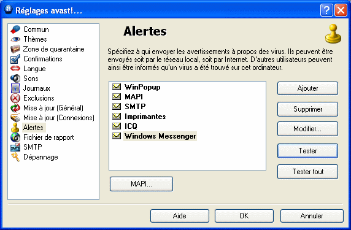Viewport: 351px width, 230px height.
Task: Switch to the Thèmes section
Action: click(35, 39)
